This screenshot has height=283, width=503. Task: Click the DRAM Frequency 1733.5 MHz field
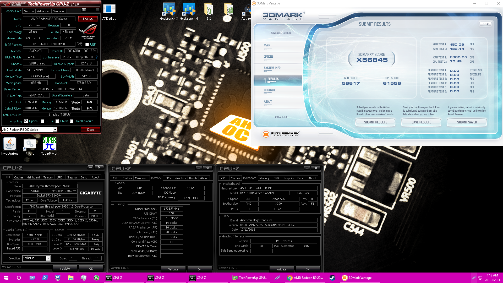pyautogui.click(x=171, y=209)
